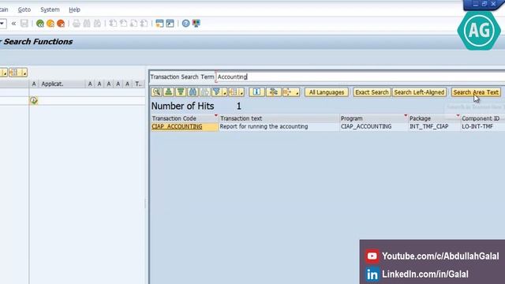Viewport: 505px width, 284px height.
Task: Click the First Page icon
Action: pos(113,23)
